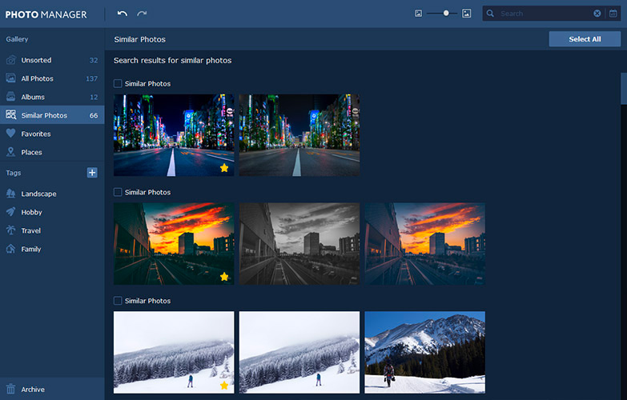Viewport: 627px width, 400px height.
Task: Click the redo arrow icon
Action: pyautogui.click(x=142, y=14)
